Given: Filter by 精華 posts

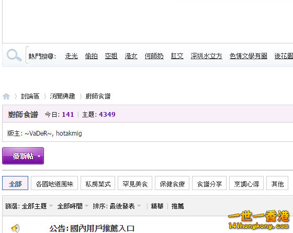Looking at the screenshot, I should tap(157, 206).
